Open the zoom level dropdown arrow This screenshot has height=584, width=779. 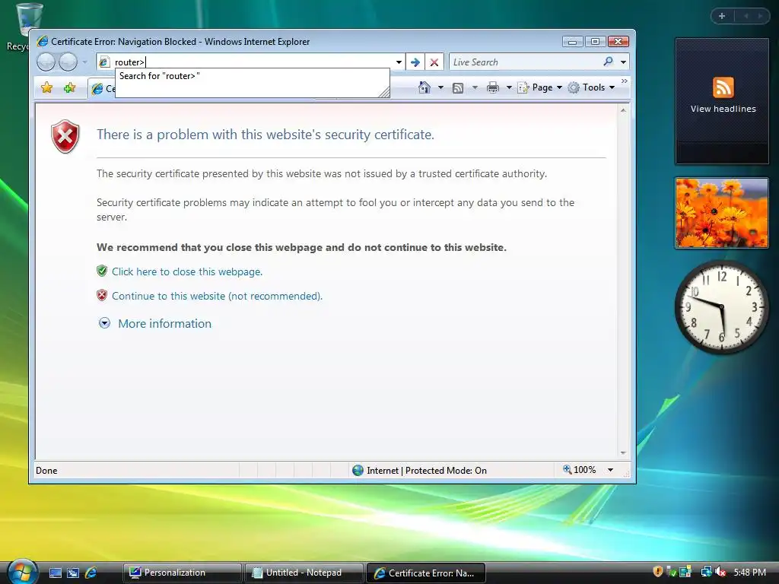[611, 470]
